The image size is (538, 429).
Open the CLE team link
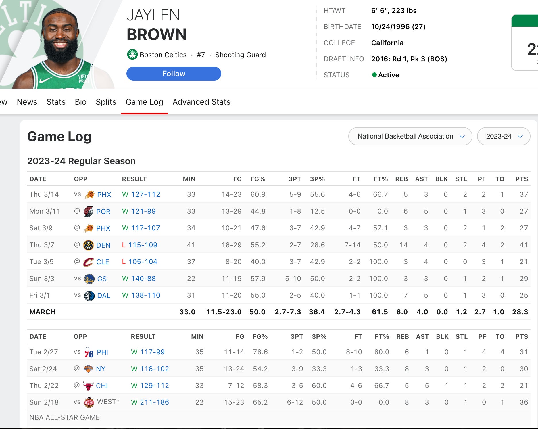pyautogui.click(x=103, y=262)
